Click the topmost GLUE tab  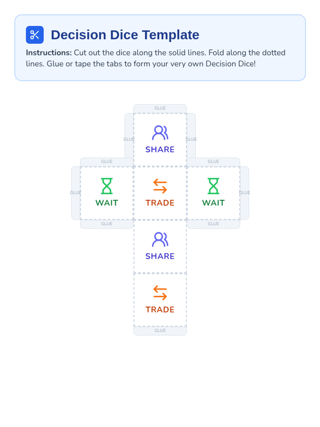click(160, 108)
